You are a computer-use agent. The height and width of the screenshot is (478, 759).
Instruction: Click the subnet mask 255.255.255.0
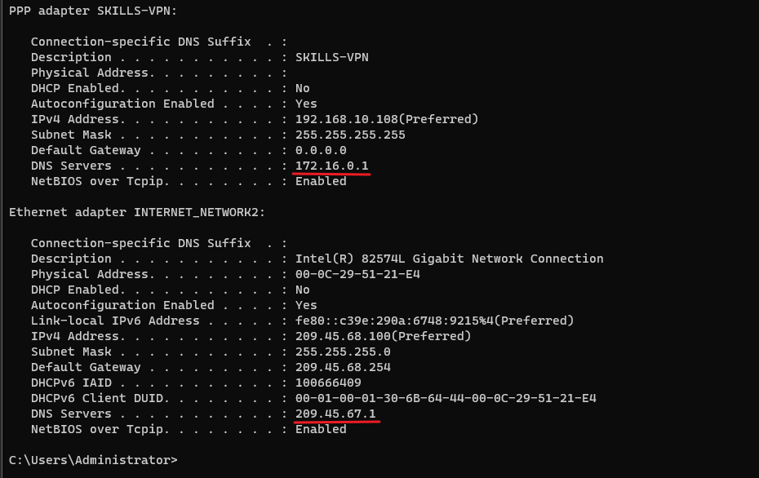pyautogui.click(x=343, y=352)
